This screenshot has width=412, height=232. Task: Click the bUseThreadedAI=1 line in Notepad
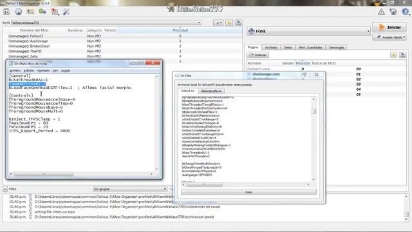click(28, 80)
